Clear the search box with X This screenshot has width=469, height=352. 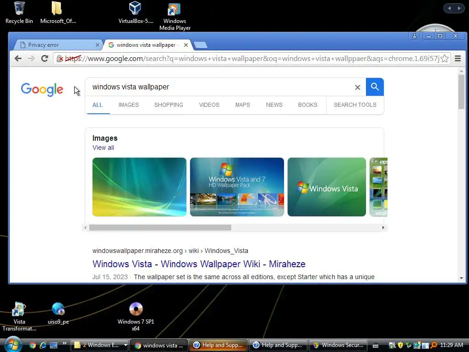click(x=357, y=88)
